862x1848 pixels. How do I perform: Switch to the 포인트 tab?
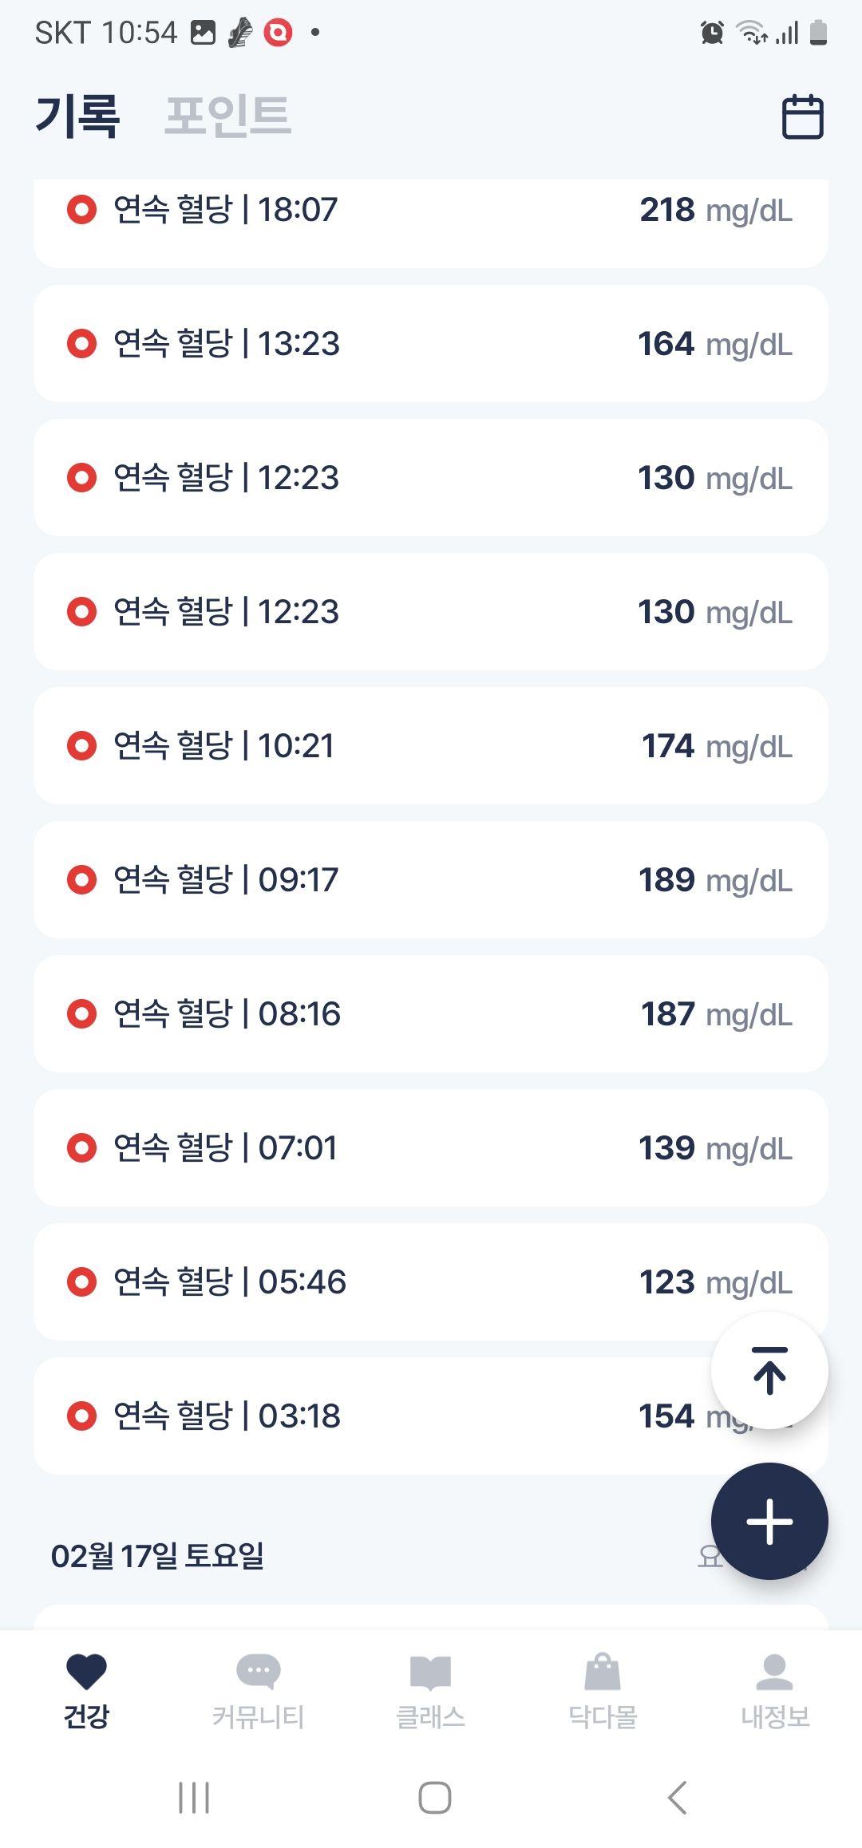(x=227, y=116)
